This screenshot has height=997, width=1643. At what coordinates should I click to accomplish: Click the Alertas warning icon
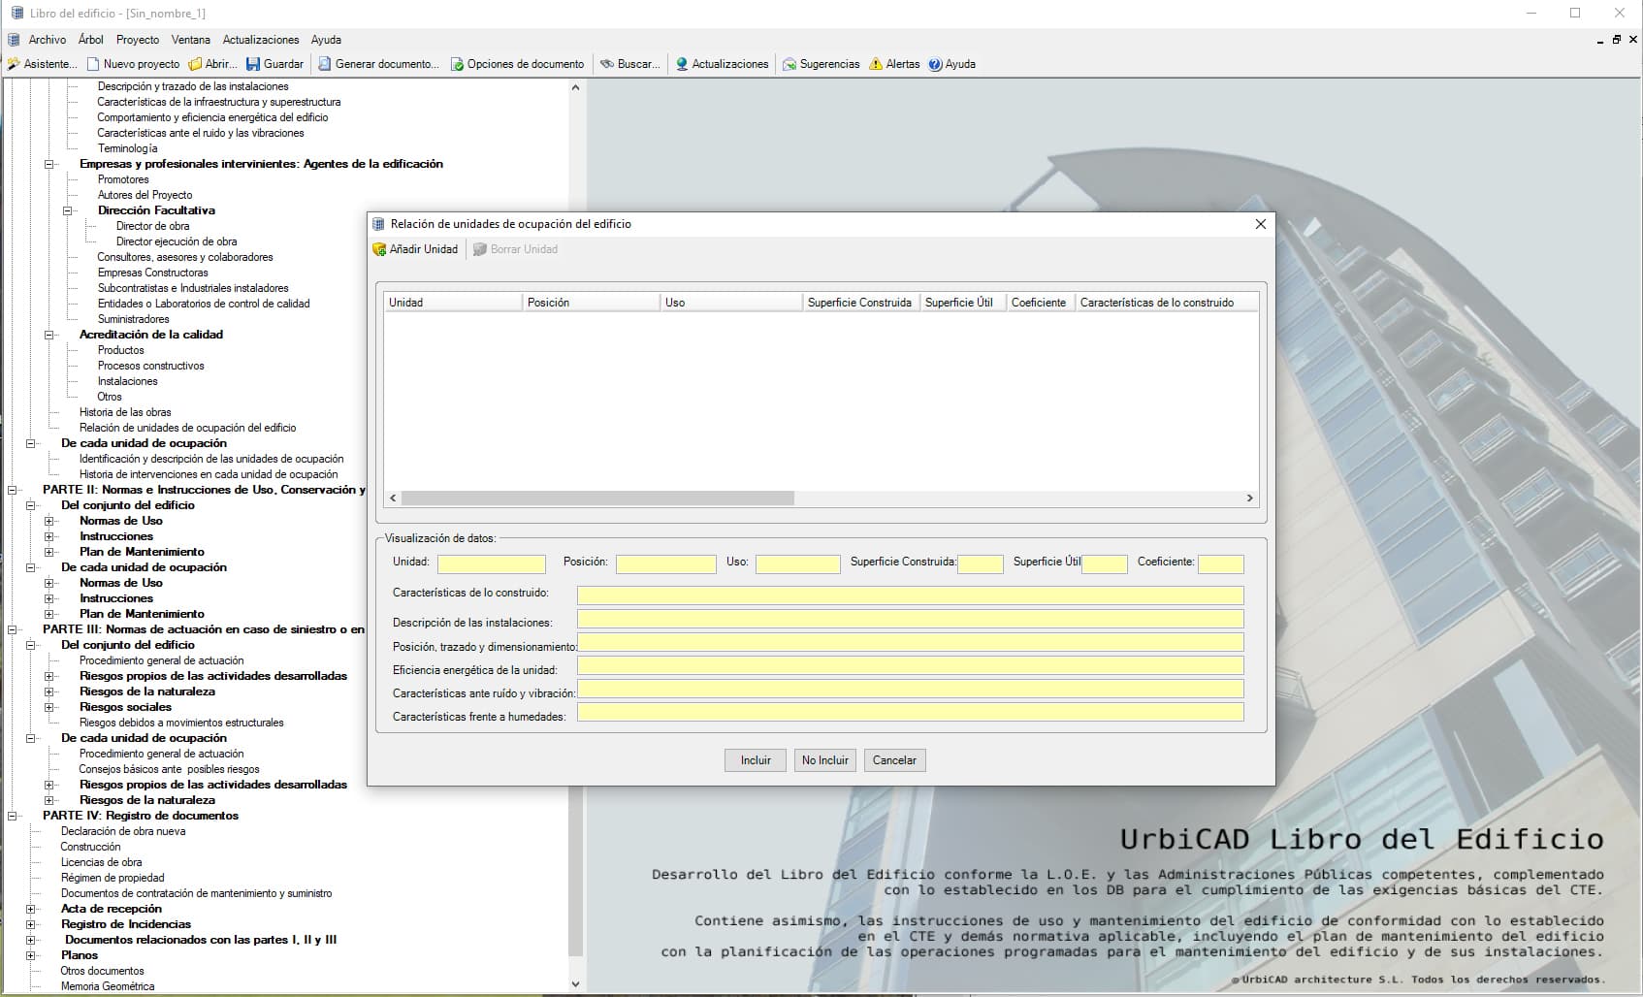[876, 64]
